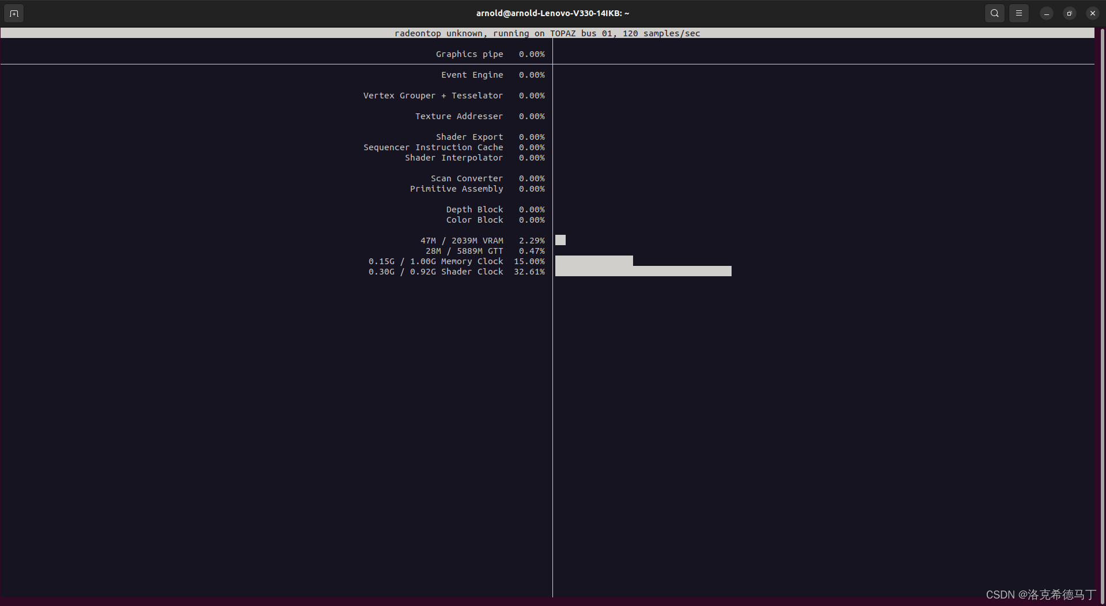The height and width of the screenshot is (606, 1106).
Task: Click the Shader Clock 0.30G / 0.92G text
Action: [x=436, y=272]
